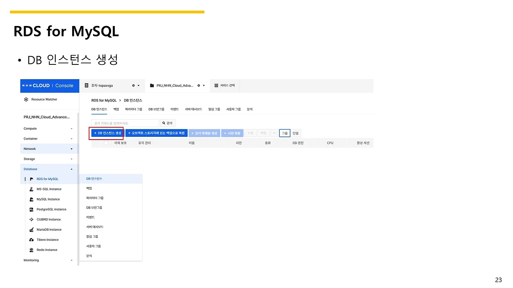Switch to the 파라미터 그룹 tab

[133, 109]
